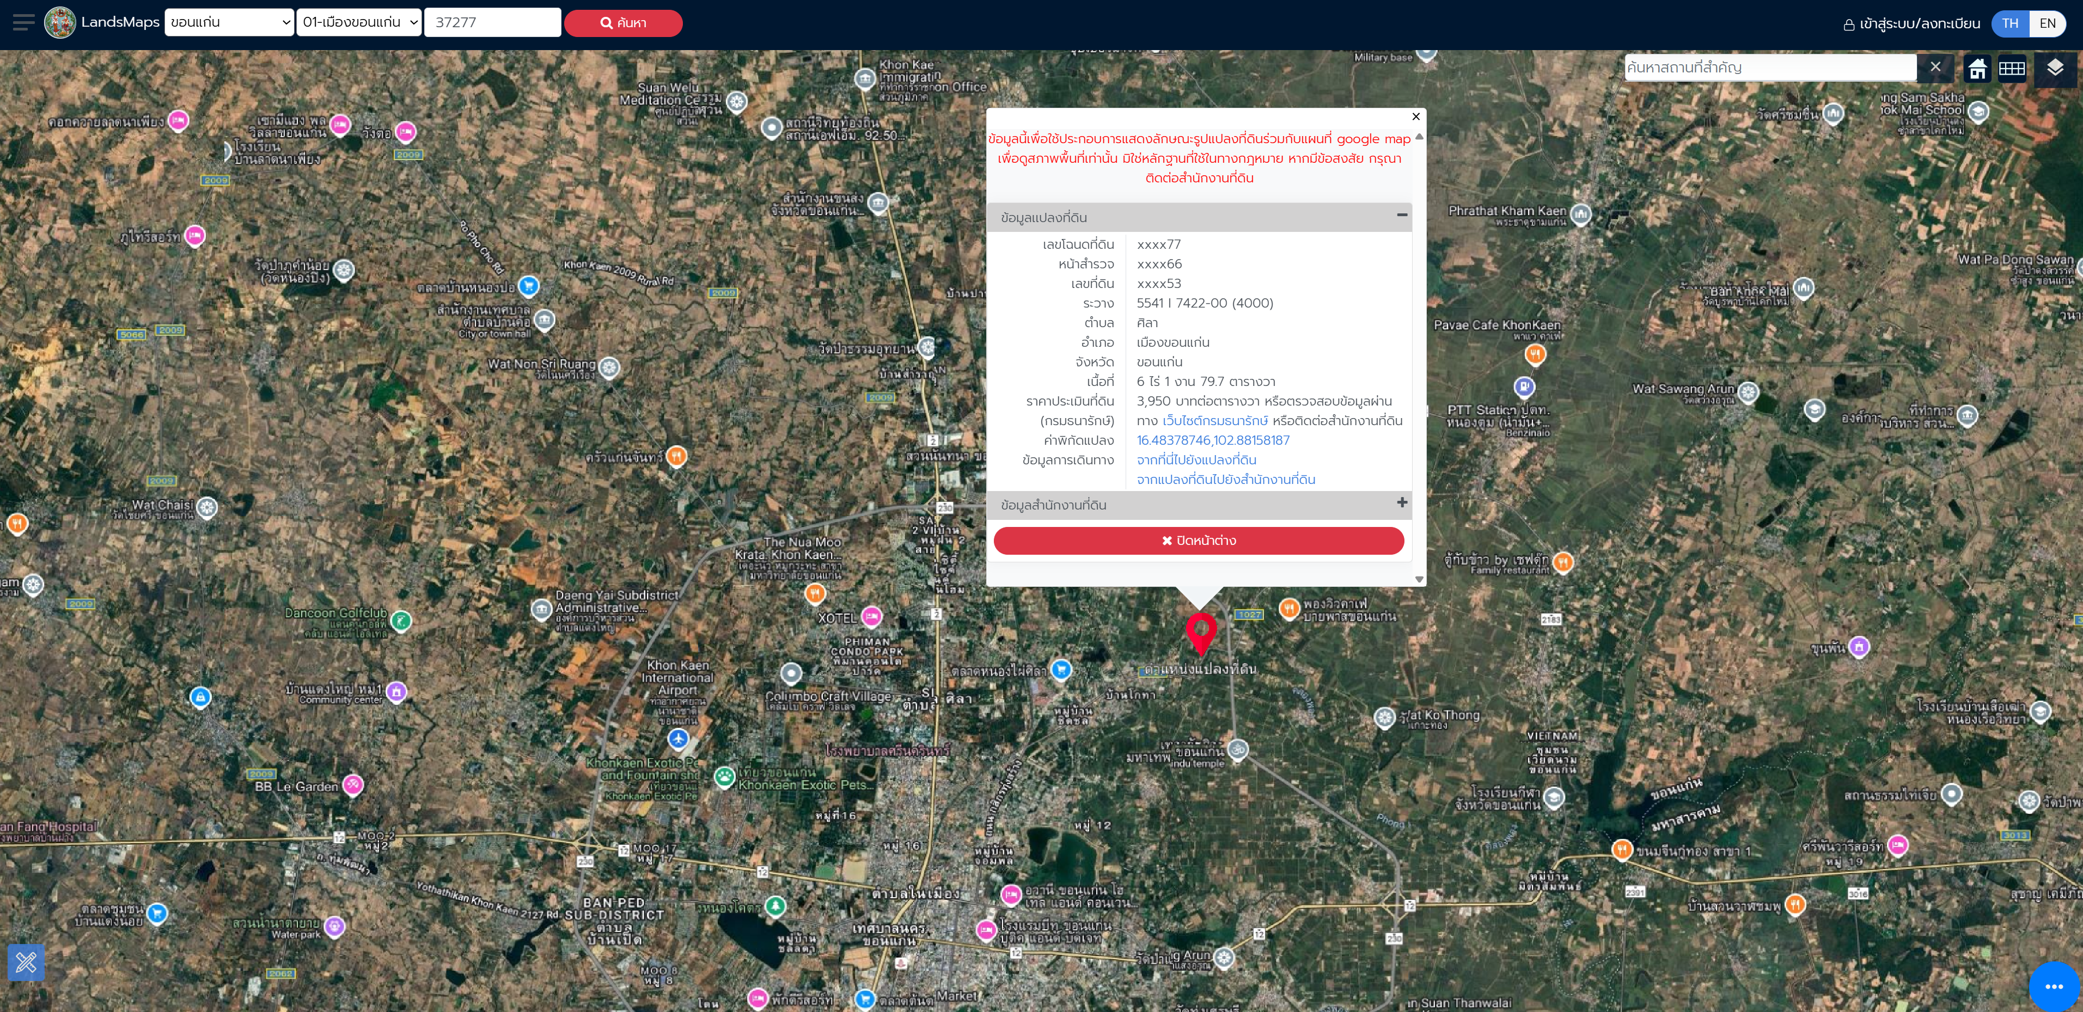This screenshot has height=1012, width=2083.
Task: Open the map layers icon
Action: 2055,69
